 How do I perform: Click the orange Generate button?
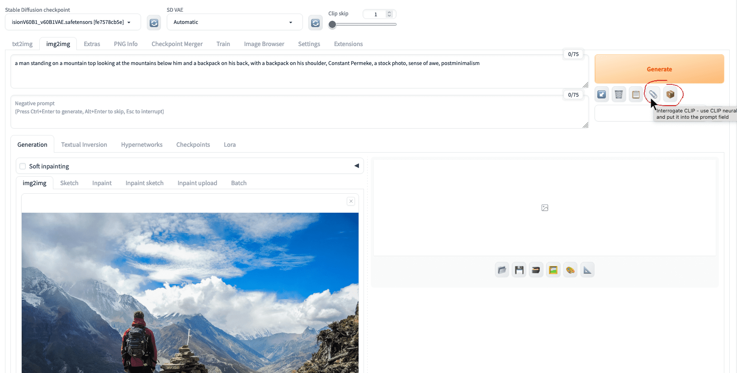659,69
